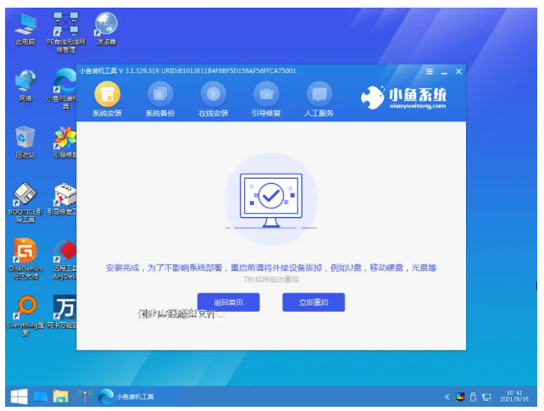Screen dimensions: 544x411
Task: Click the monitor checkmark completion graphic
Action: pyautogui.click(x=271, y=200)
